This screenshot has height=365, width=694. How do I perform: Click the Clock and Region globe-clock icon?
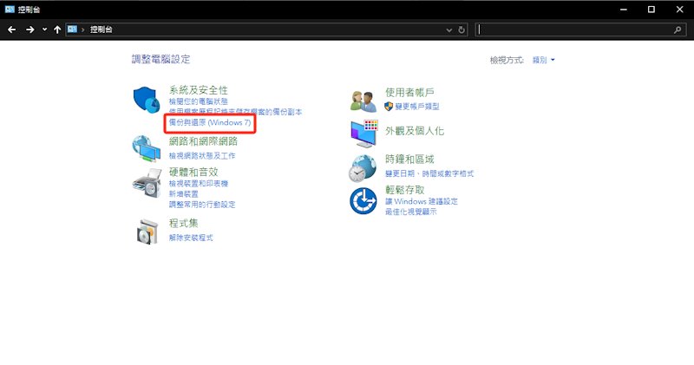363,168
